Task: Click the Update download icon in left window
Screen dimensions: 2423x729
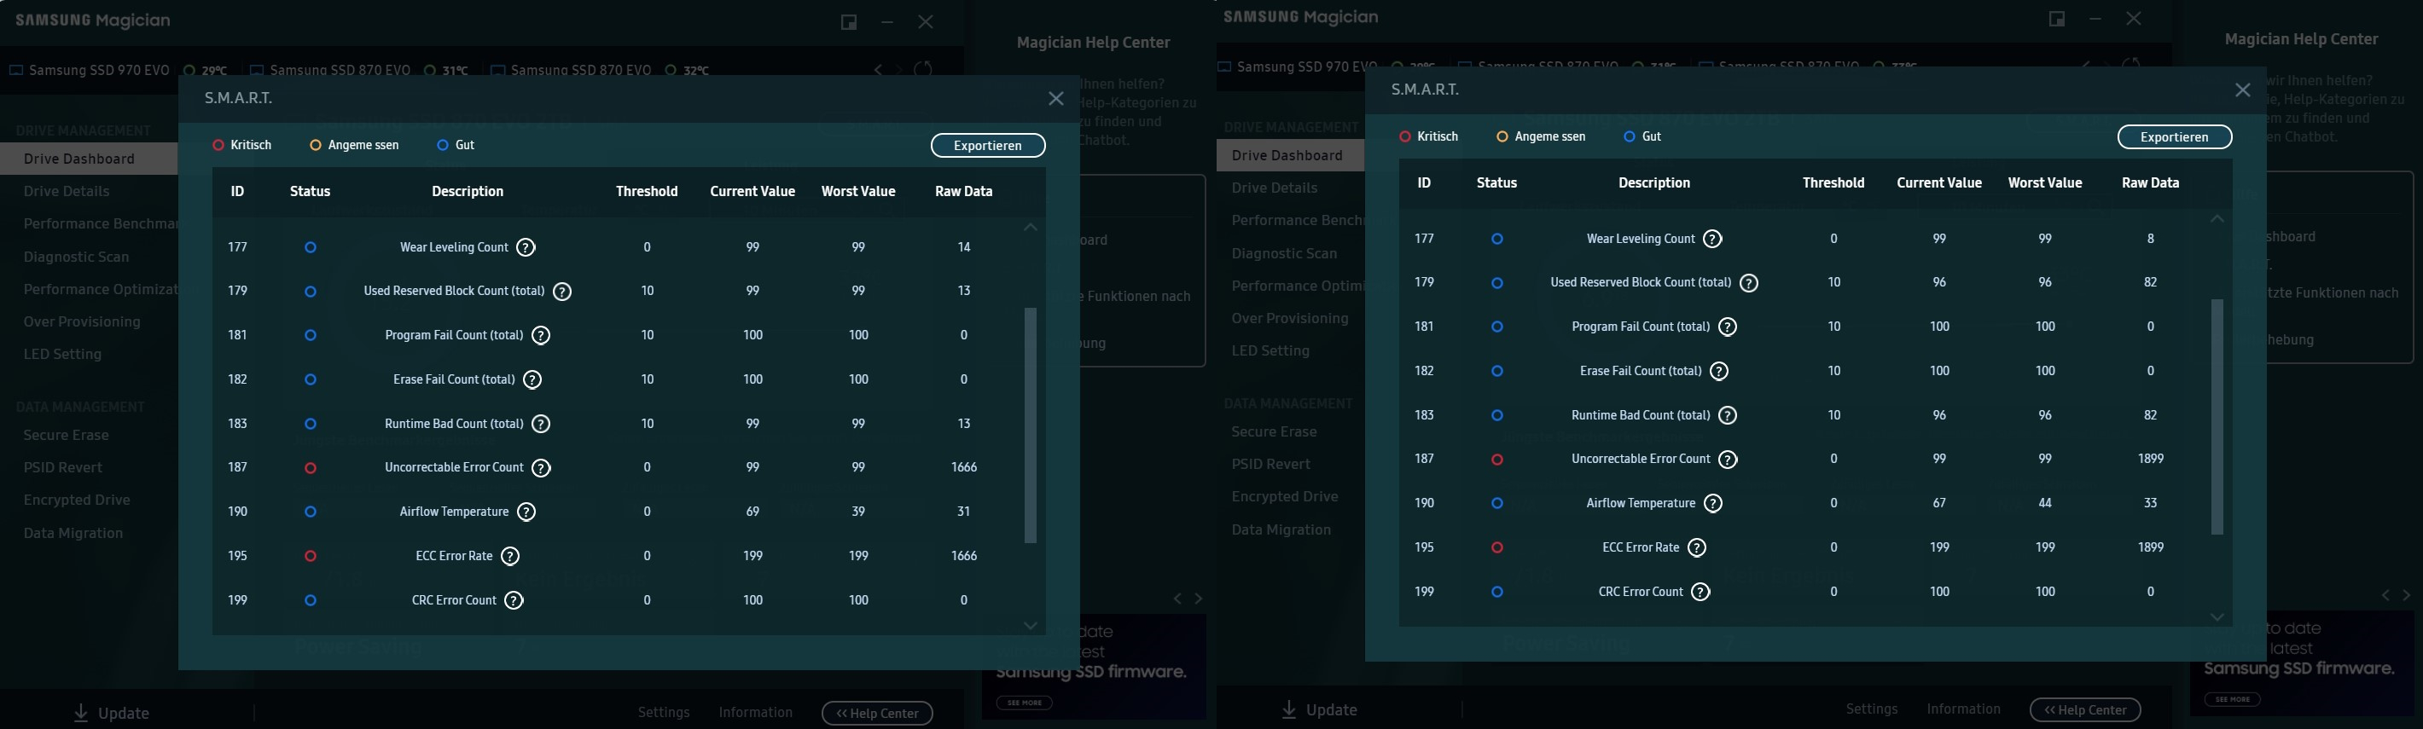Action: pos(81,713)
